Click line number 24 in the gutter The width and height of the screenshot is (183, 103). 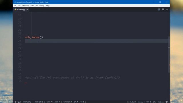[x=20, y=37]
